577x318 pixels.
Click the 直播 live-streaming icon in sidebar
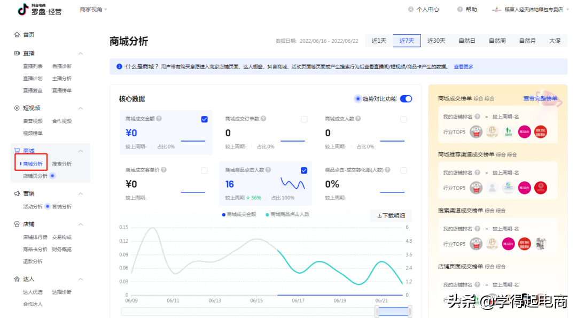(16, 53)
